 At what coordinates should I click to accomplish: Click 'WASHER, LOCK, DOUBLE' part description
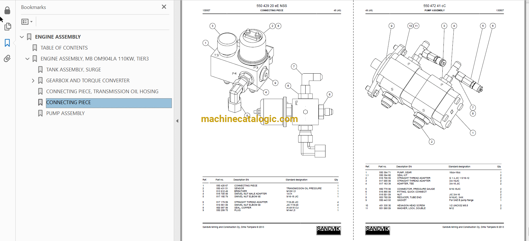[x=411, y=208]
